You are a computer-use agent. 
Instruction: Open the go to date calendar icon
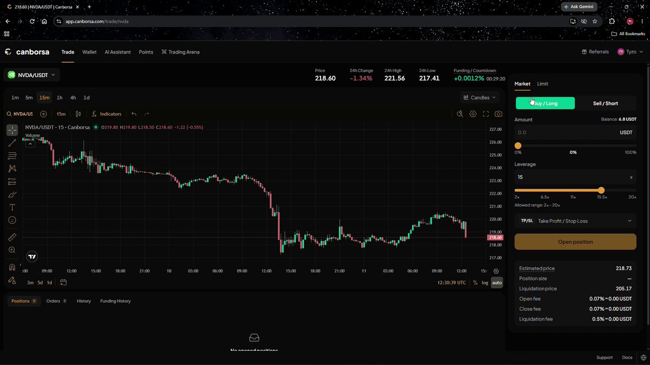(x=63, y=282)
